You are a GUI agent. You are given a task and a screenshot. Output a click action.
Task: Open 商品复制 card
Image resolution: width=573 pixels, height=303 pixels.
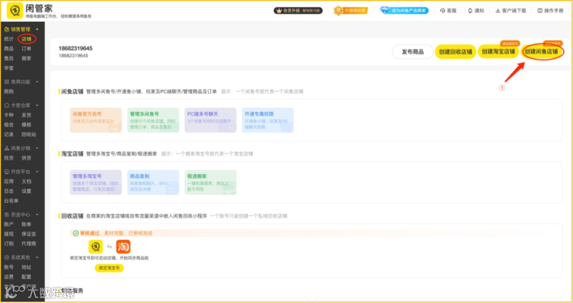pos(153,182)
